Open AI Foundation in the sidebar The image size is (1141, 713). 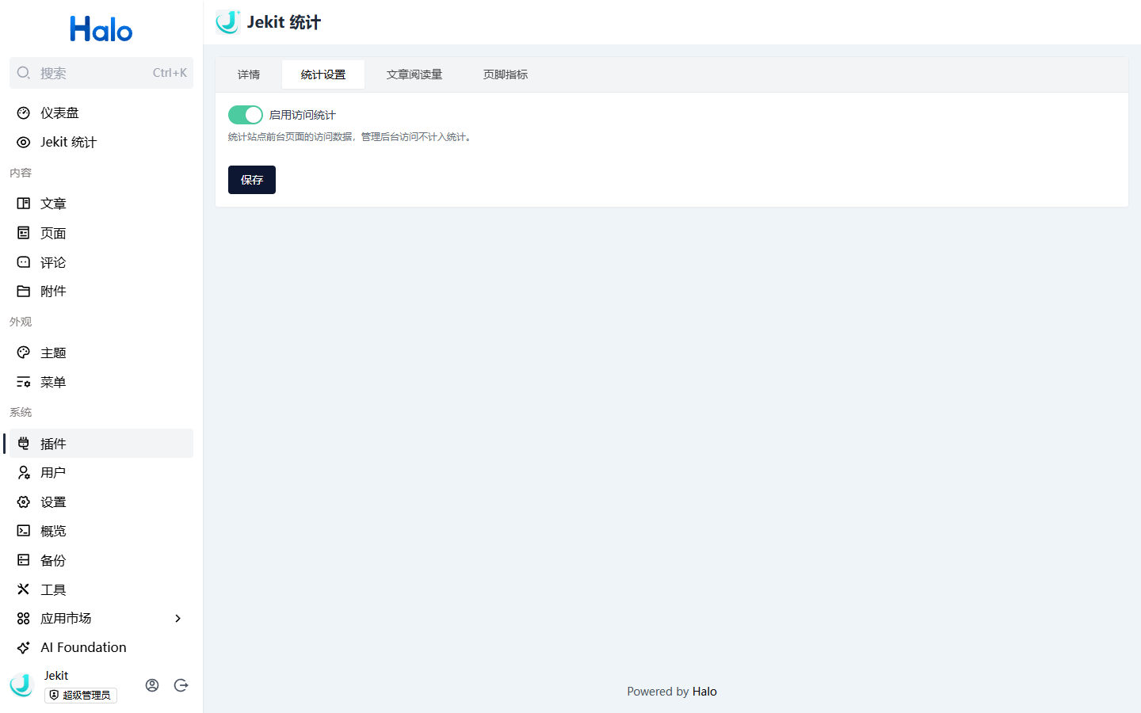click(101, 647)
